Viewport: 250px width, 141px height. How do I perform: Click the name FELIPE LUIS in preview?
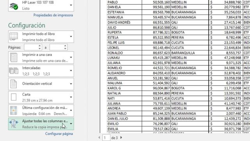(x=116, y=43)
